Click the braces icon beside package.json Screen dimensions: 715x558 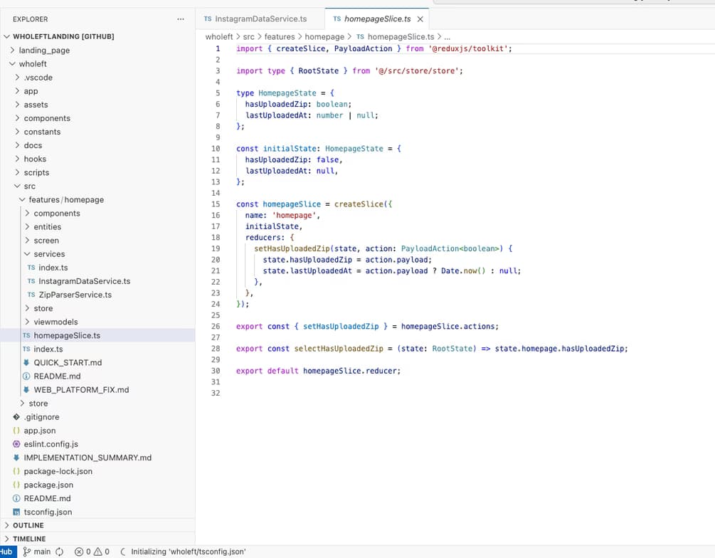coord(16,485)
